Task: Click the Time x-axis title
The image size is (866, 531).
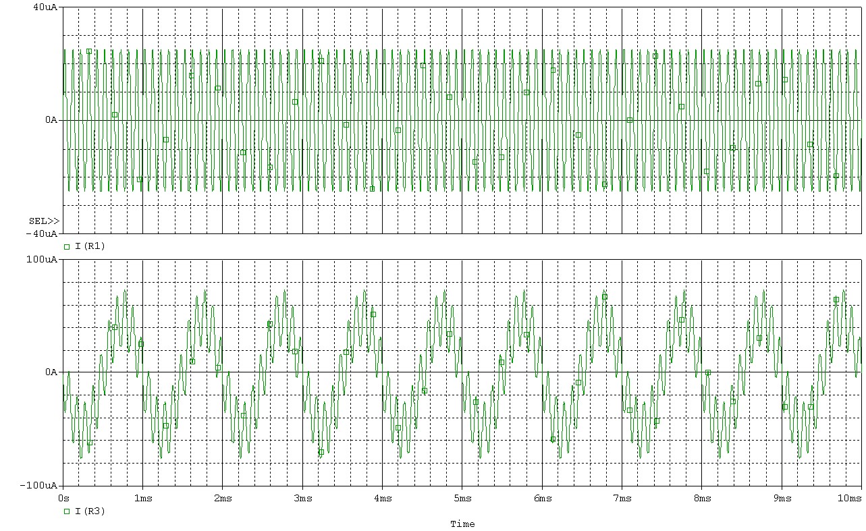Action: coord(462,524)
